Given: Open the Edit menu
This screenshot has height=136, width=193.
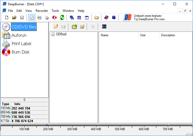Looking at the screenshot, I should click(x=19, y=11).
